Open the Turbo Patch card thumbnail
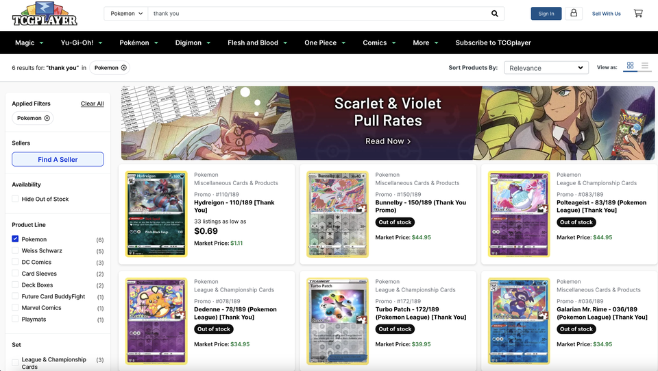The width and height of the screenshot is (658, 371). coord(337,321)
